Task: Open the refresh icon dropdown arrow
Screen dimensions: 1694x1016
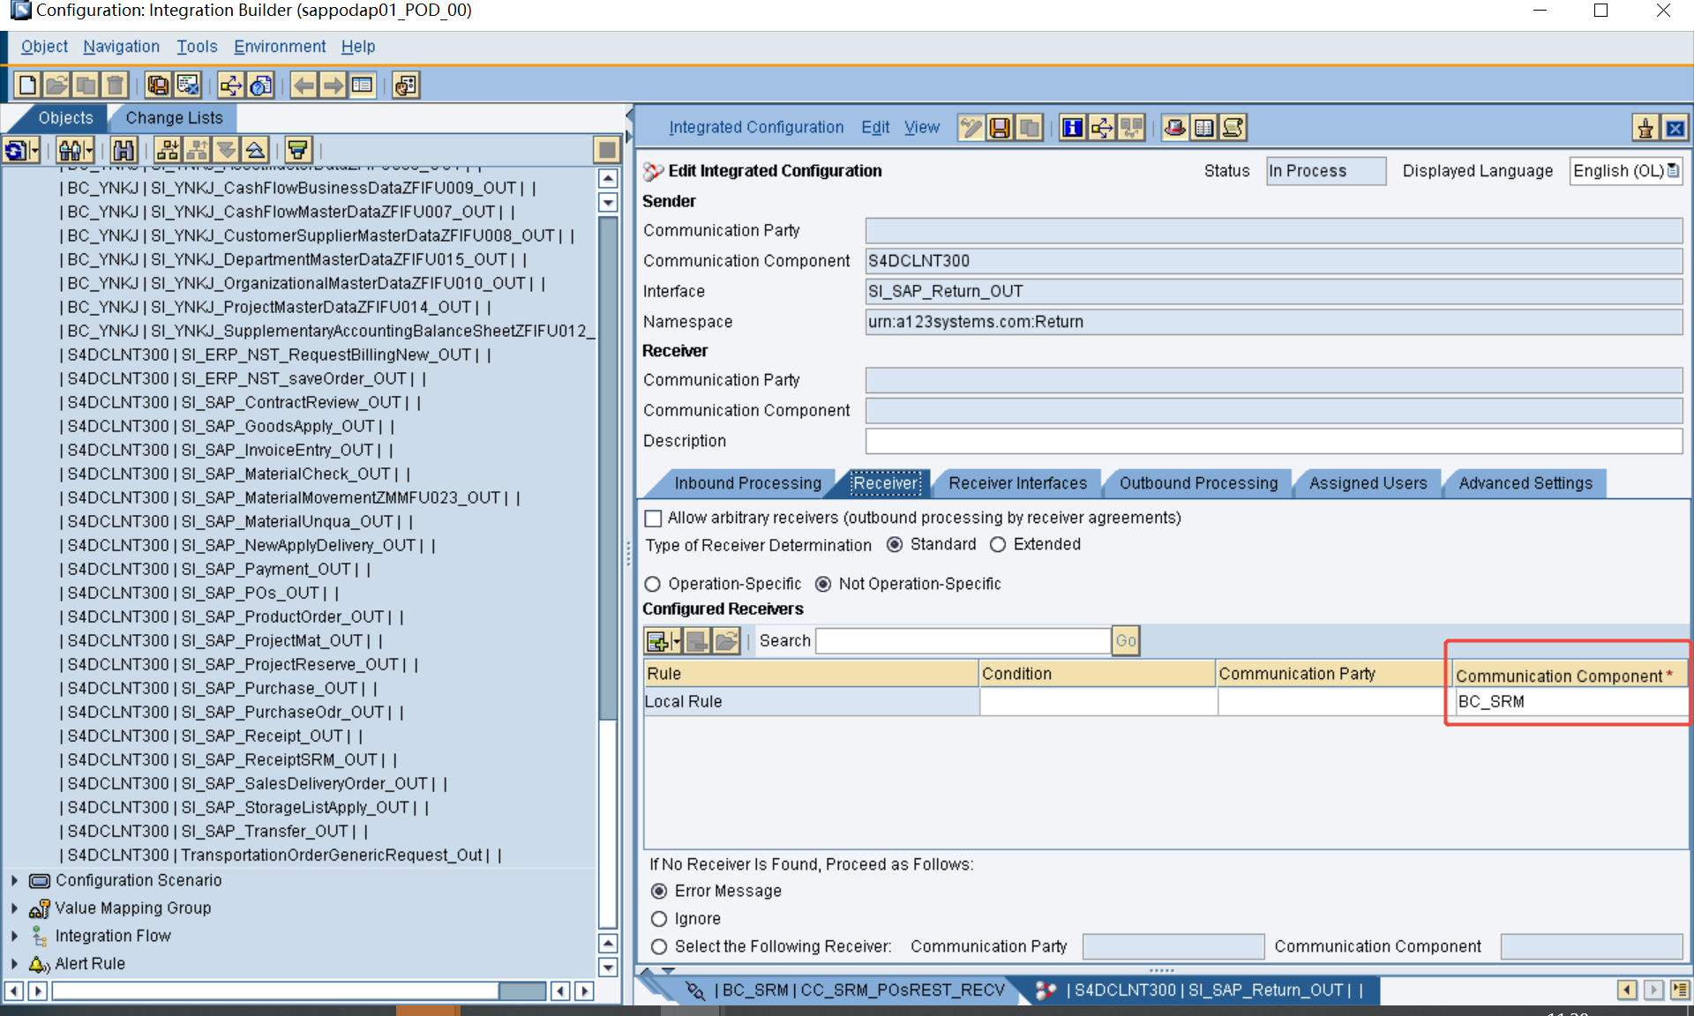Action: pos(34,150)
